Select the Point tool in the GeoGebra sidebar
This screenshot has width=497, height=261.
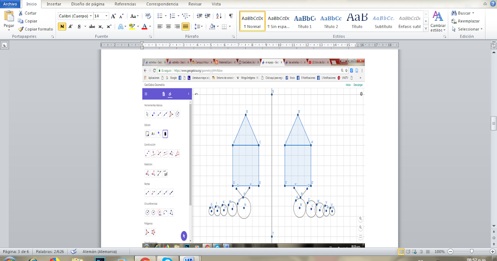(x=154, y=114)
